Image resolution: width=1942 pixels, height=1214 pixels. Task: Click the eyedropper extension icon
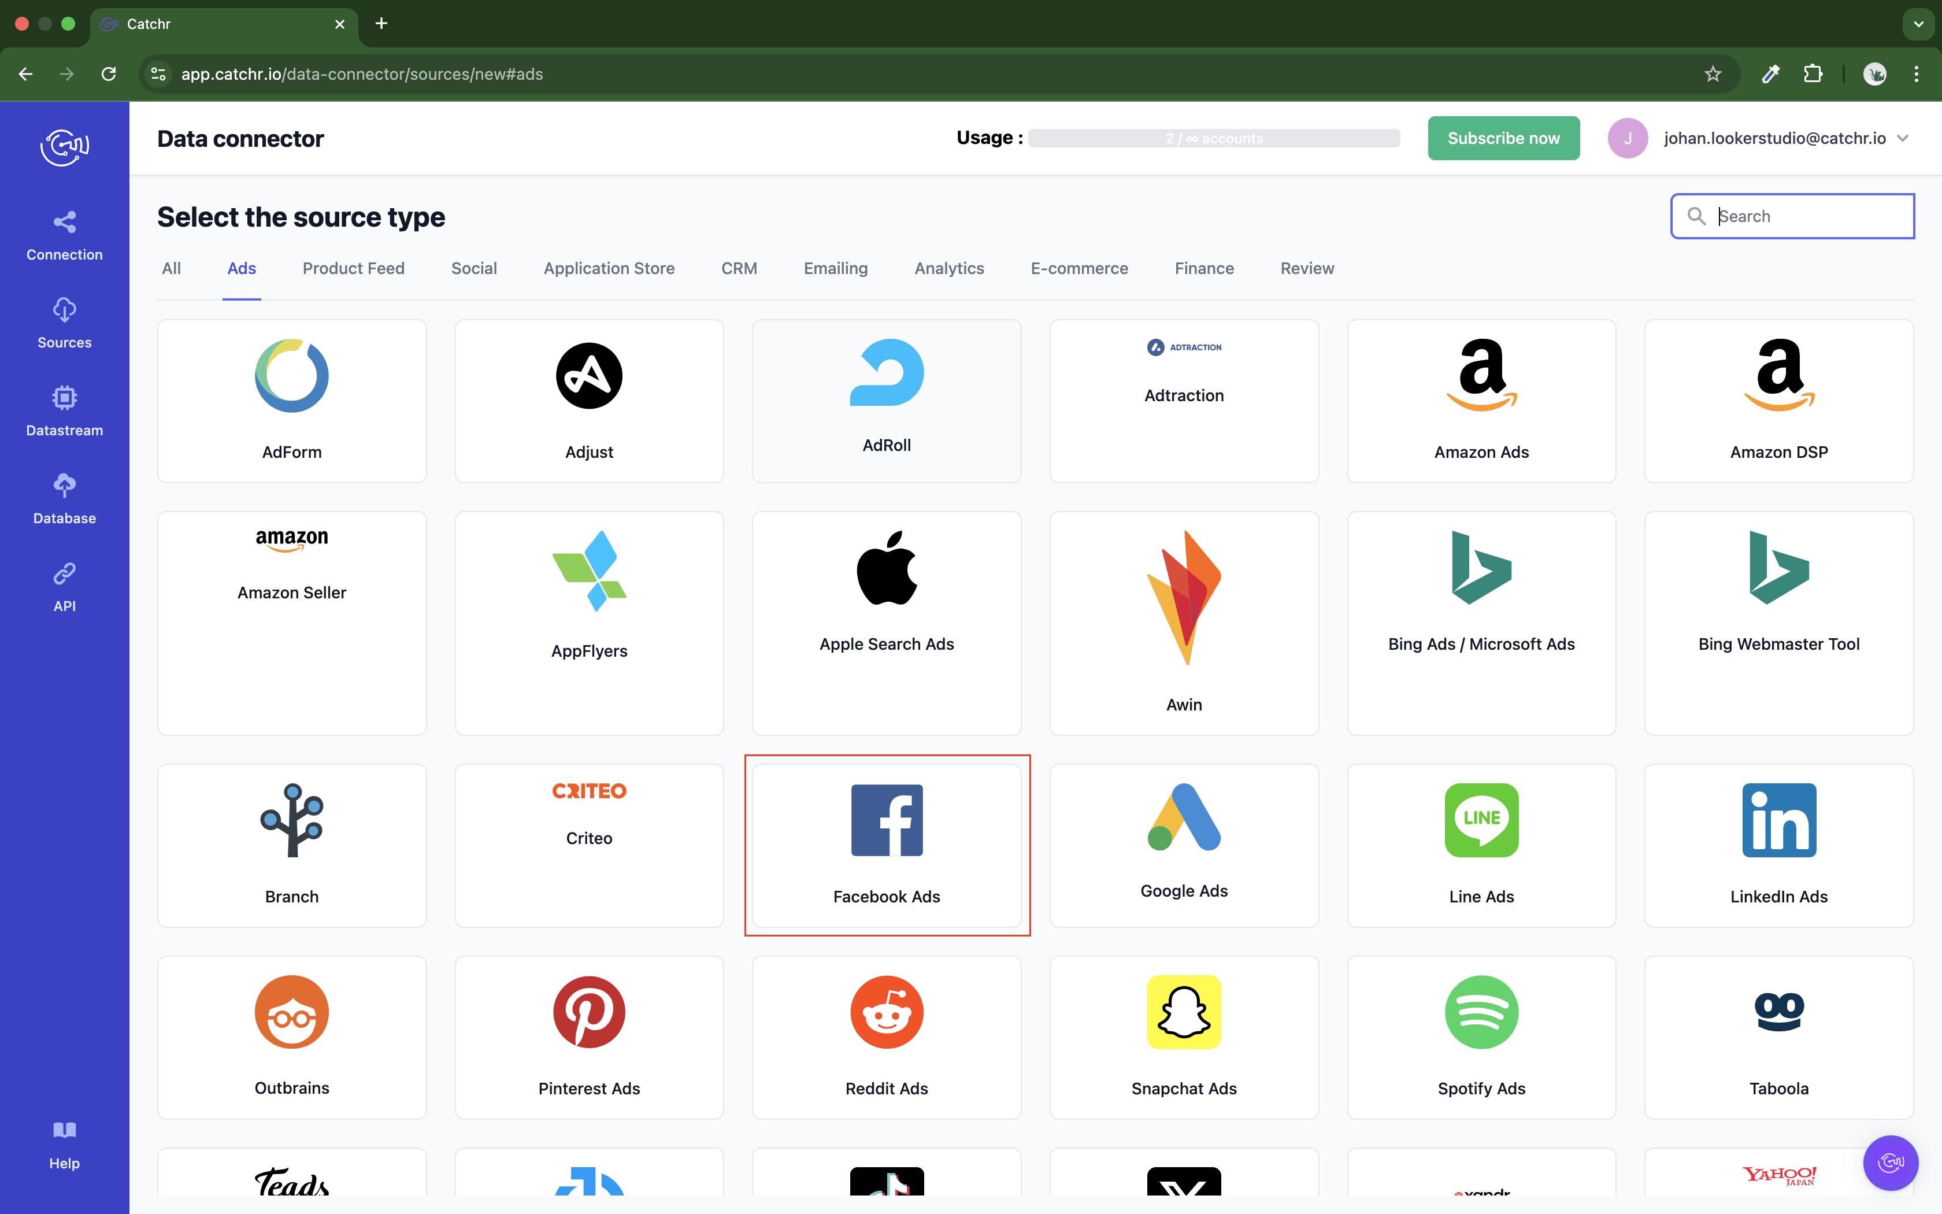click(1770, 74)
